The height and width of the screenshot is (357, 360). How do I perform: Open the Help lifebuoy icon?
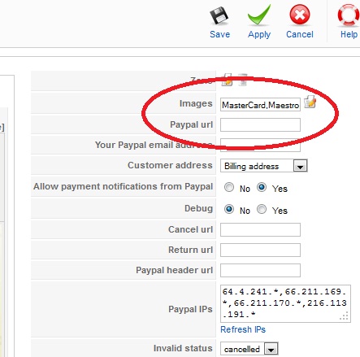click(349, 15)
